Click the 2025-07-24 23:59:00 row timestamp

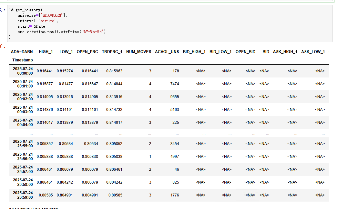click(23, 195)
